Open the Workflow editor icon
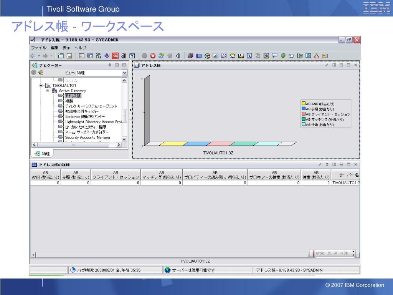393x295 pixels. pos(99,56)
